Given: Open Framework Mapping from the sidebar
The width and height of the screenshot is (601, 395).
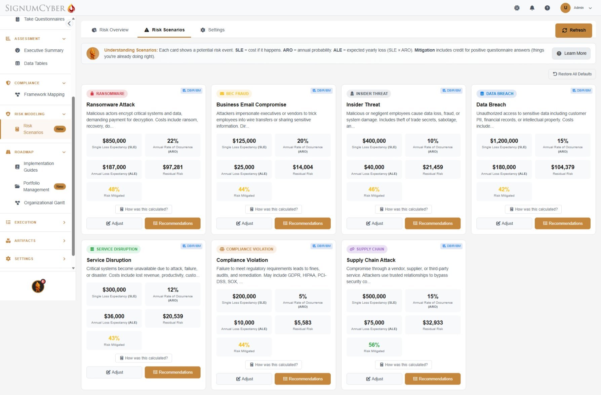Looking at the screenshot, I should 44,94.
